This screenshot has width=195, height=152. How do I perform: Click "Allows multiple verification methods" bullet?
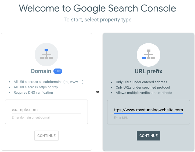pyautogui.click(x=144, y=93)
